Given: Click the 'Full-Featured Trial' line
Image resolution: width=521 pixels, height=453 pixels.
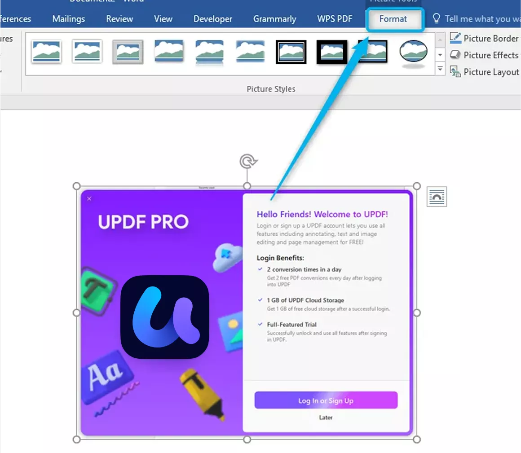Looking at the screenshot, I should coord(292,325).
